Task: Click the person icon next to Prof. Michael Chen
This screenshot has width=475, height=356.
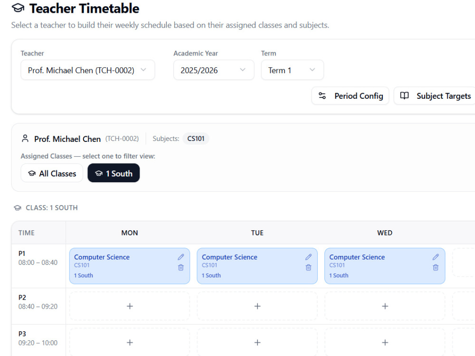Action: point(25,139)
